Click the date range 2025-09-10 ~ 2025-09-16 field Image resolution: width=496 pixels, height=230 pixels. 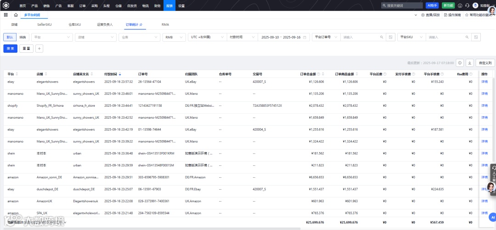284,37
